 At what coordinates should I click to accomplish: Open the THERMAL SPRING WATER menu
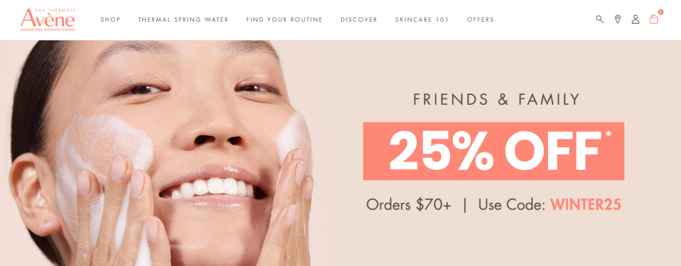click(x=183, y=19)
